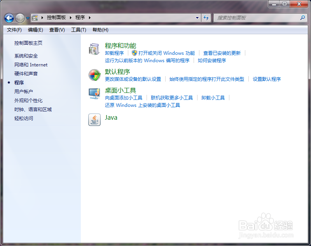Open 用户帐户 category in sidebar

click(24, 92)
